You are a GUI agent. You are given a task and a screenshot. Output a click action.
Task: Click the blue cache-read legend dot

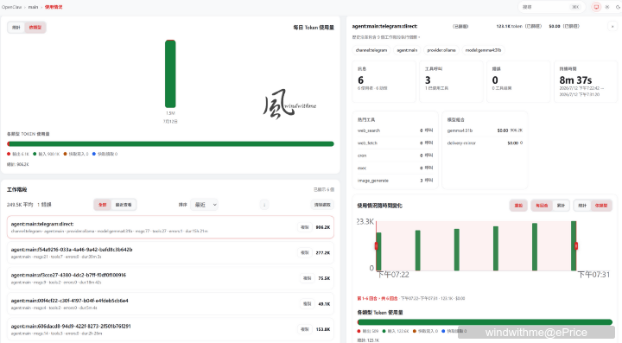(94, 154)
